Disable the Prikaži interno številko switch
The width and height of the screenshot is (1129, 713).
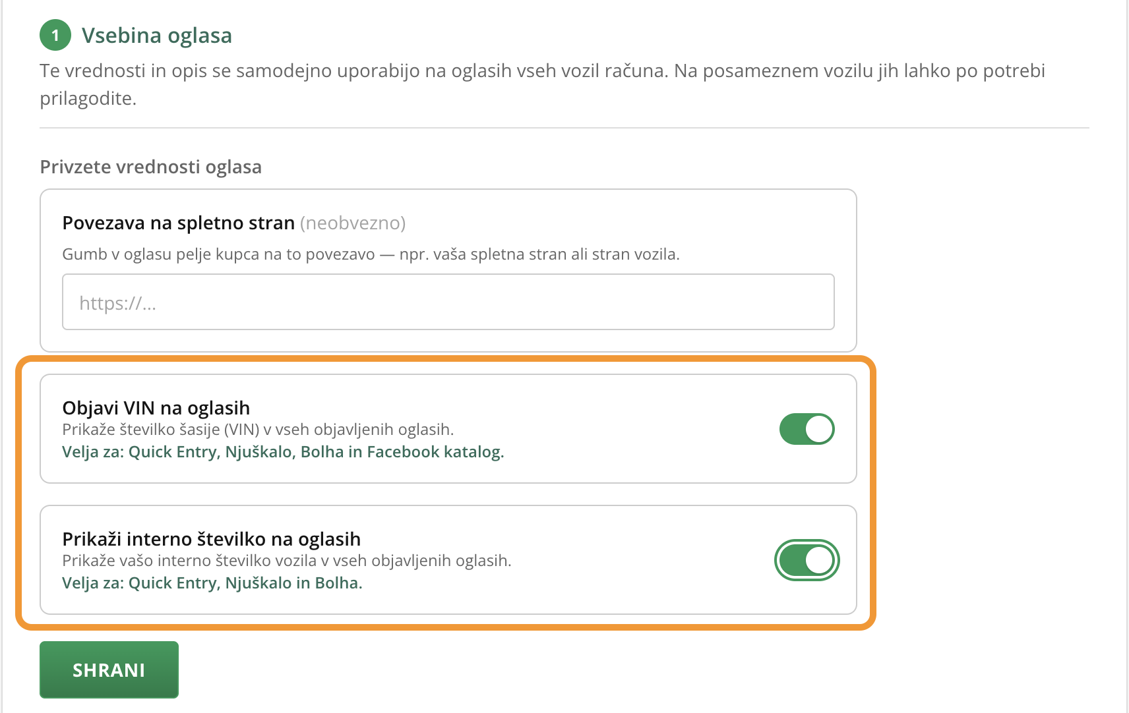coord(807,560)
